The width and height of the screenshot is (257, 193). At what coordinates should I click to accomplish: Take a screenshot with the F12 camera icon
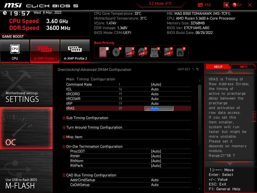pos(200,5)
